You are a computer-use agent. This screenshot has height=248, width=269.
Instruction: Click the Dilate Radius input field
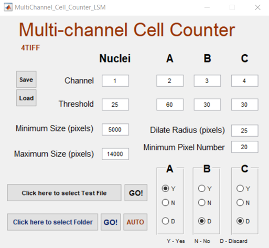click(x=245, y=130)
